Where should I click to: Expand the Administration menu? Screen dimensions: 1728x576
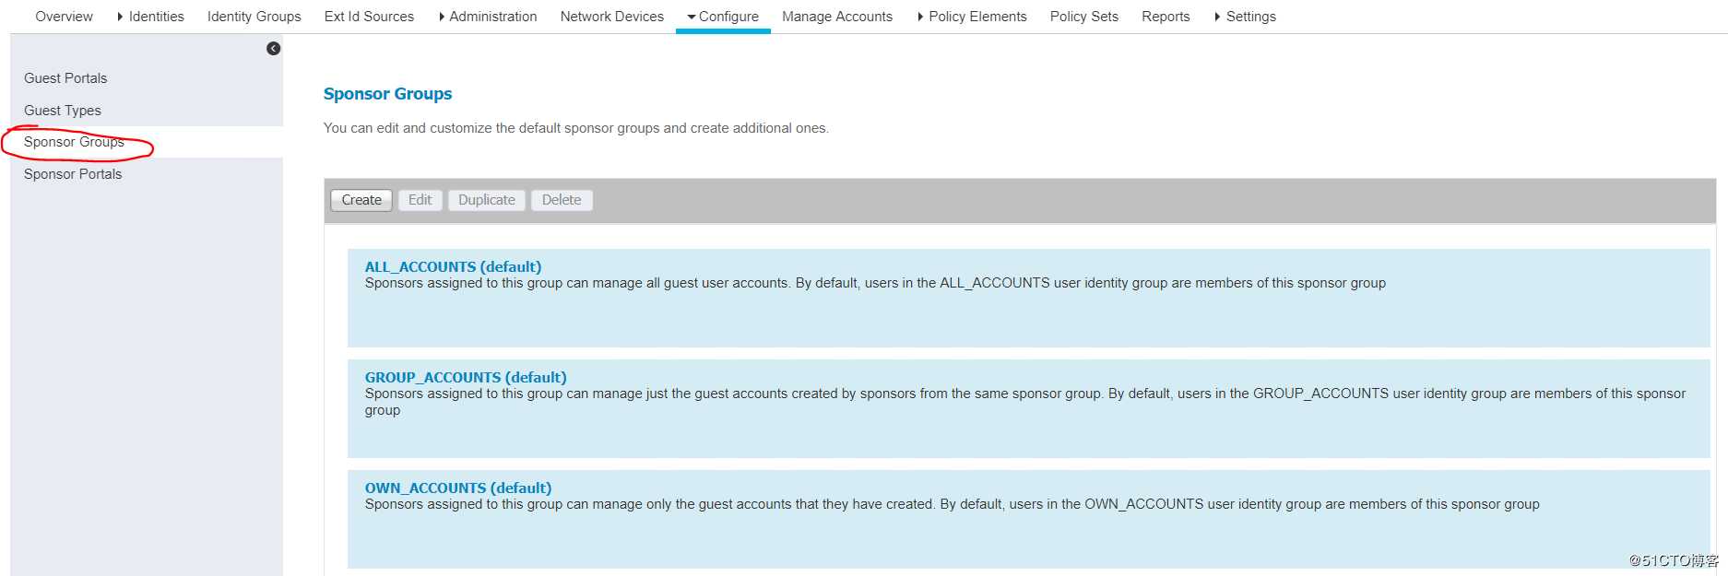[488, 17]
